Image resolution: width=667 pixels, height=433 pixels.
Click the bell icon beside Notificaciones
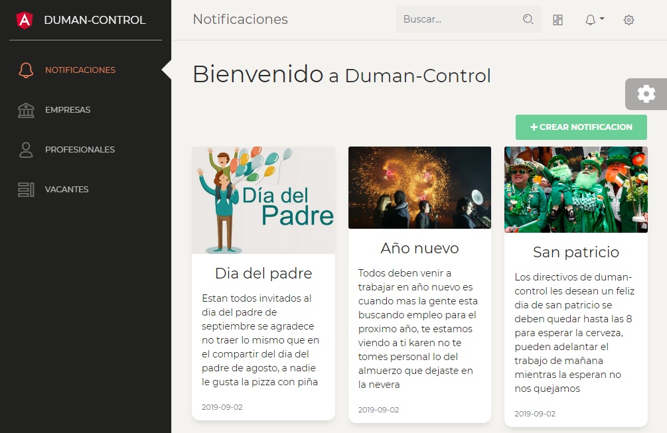[26, 70]
